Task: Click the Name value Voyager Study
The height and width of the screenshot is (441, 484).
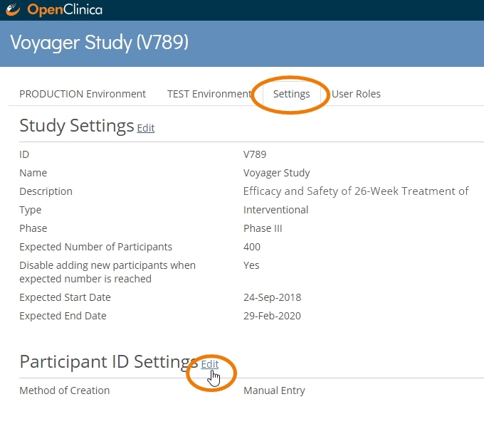Action: (x=276, y=173)
